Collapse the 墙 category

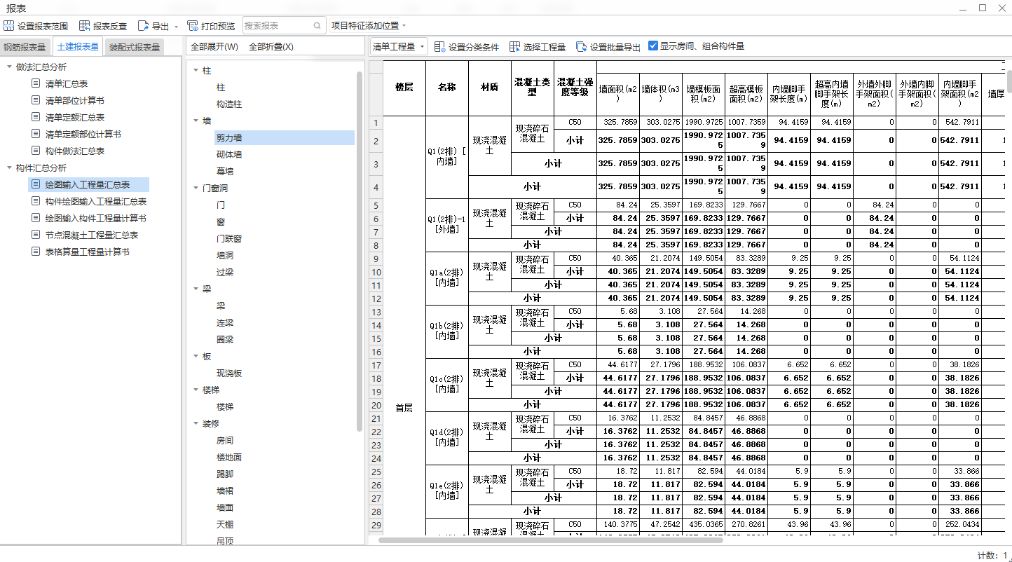[196, 121]
